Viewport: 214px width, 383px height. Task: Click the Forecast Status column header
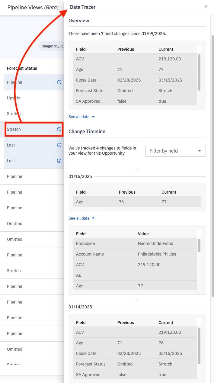[x=22, y=68]
